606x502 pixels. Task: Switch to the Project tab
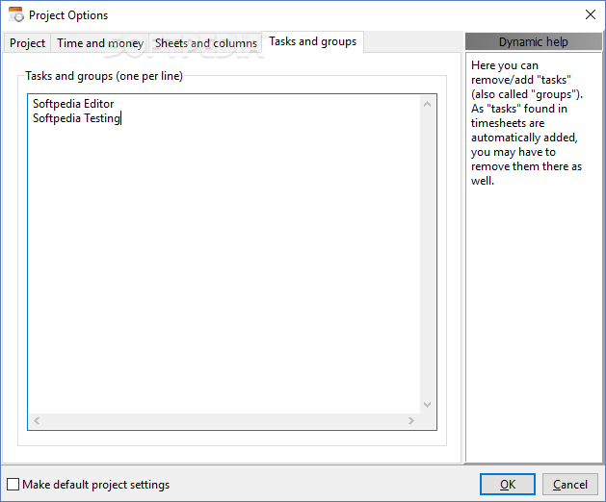(27, 43)
